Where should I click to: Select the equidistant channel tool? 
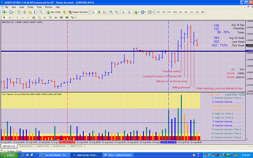[34, 17]
